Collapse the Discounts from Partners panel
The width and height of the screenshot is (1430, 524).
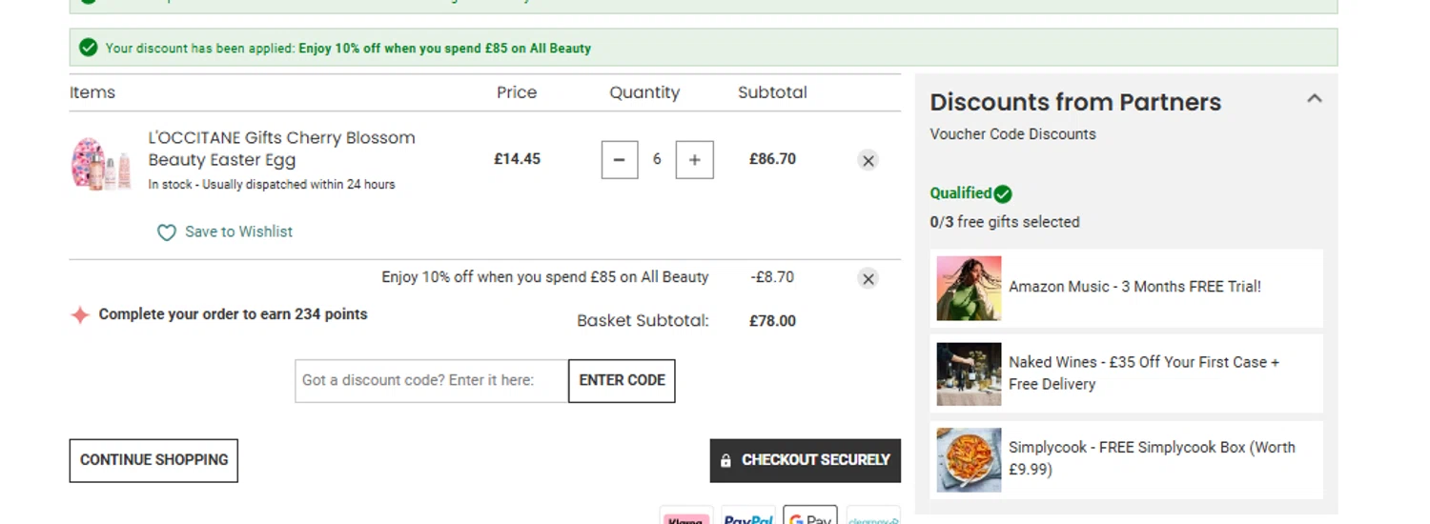(1315, 98)
